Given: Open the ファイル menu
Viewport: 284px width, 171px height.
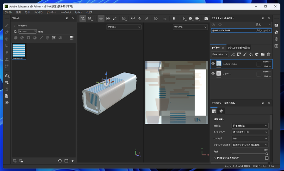Looking at the screenshot, I should (x=8, y=12).
